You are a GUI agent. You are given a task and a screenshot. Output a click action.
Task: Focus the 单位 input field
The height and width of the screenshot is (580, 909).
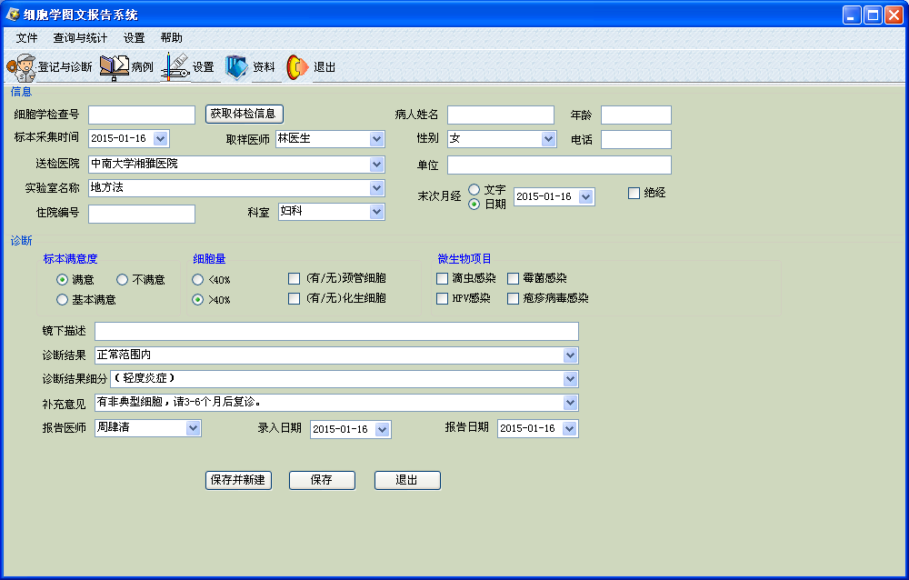click(559, 165)
